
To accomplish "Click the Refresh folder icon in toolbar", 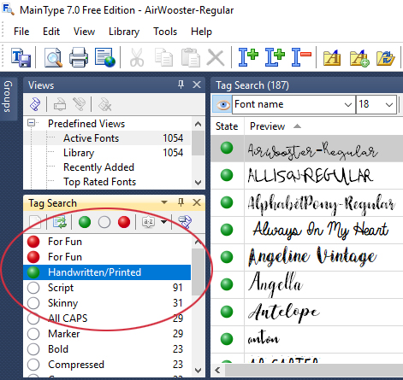I will [385, 58].
